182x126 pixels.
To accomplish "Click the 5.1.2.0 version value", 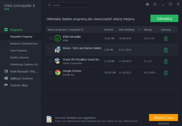I will (148, 61).
